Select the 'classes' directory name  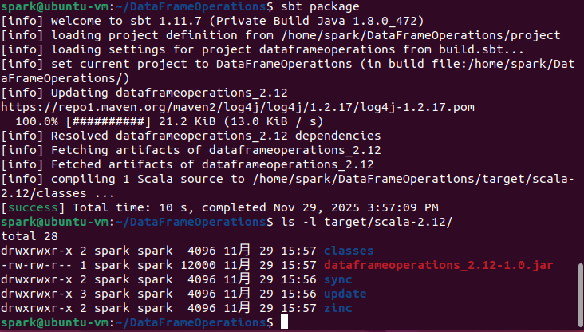tap(349, 251)
